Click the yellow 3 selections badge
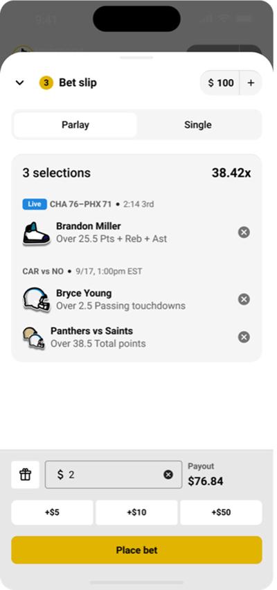 click(x=46, y=83)
